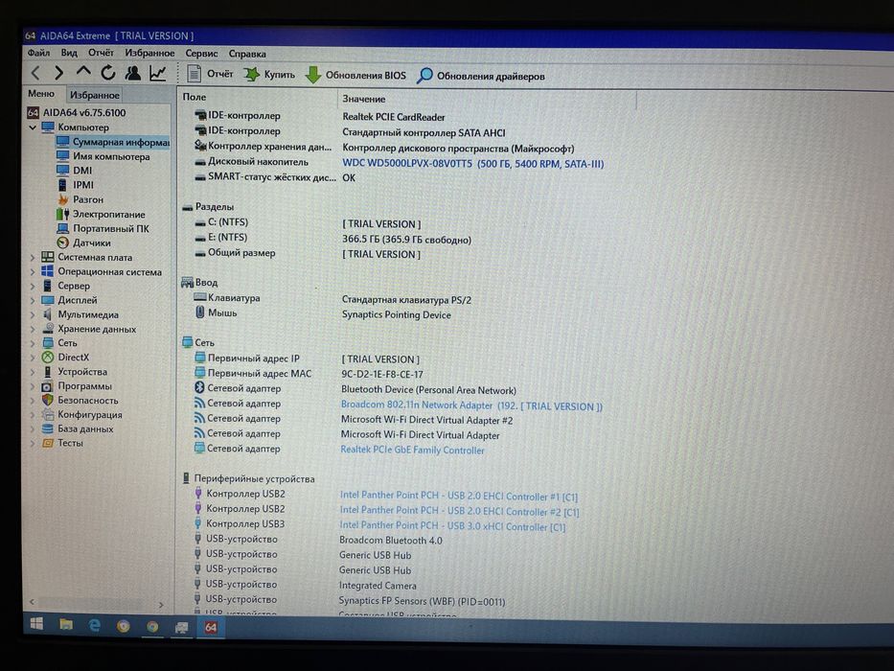The image size is (894, 671).
Task: Collapse the Компьютер tree node
Action: click(x=33, y=127)
